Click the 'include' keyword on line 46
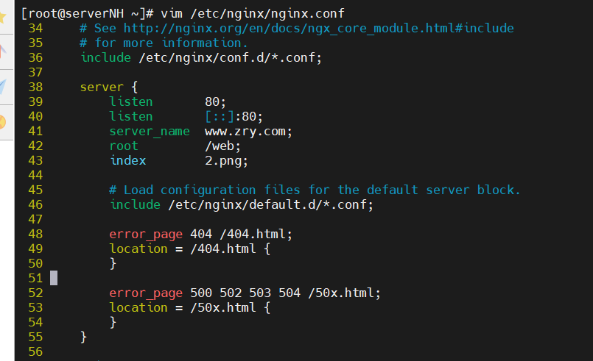The width and height of the screenshot is (593, 361). [136, 204]
